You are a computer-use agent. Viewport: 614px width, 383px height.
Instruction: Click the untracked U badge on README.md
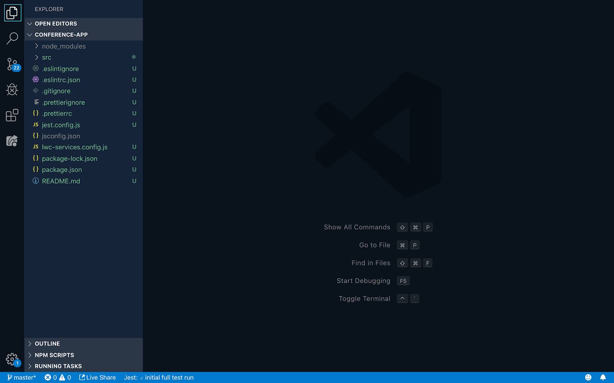[134, 181]
